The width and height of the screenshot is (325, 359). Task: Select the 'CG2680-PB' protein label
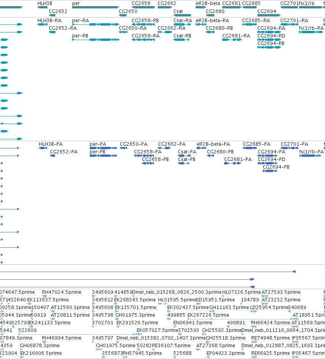pos(220,151)
